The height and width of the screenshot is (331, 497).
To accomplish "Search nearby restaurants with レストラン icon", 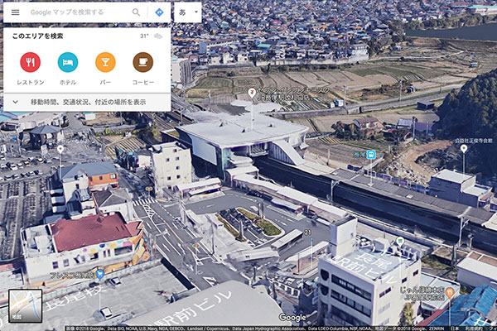I will [31, 62].
